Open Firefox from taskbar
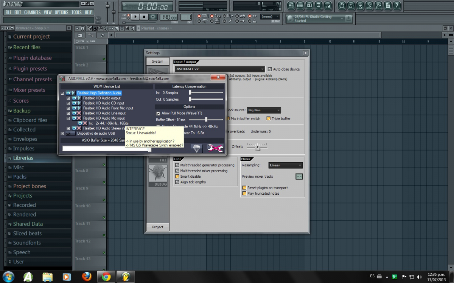454x283 pixels. tap(87, 277)
